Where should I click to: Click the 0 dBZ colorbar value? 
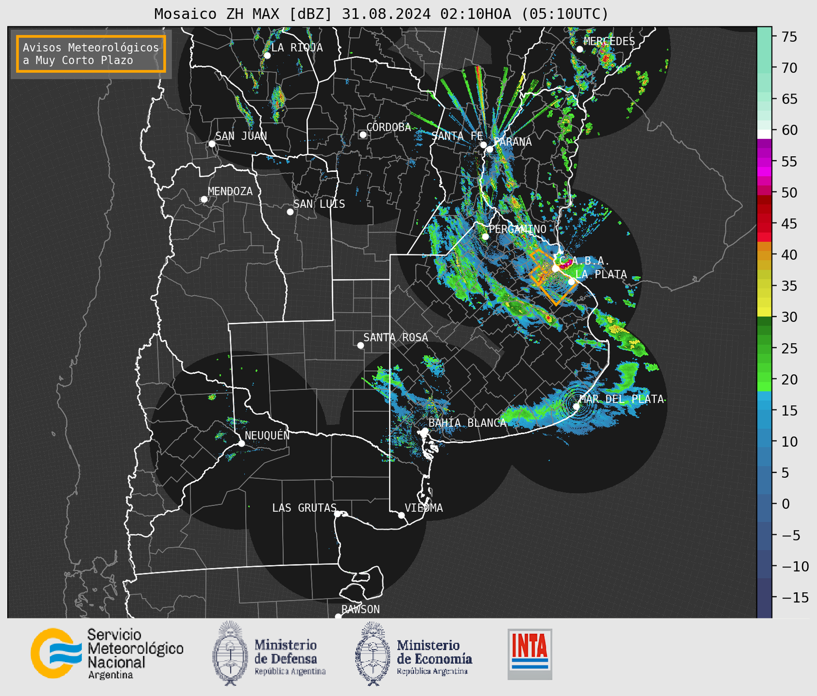pyautogui.click(x=785, y=504)
